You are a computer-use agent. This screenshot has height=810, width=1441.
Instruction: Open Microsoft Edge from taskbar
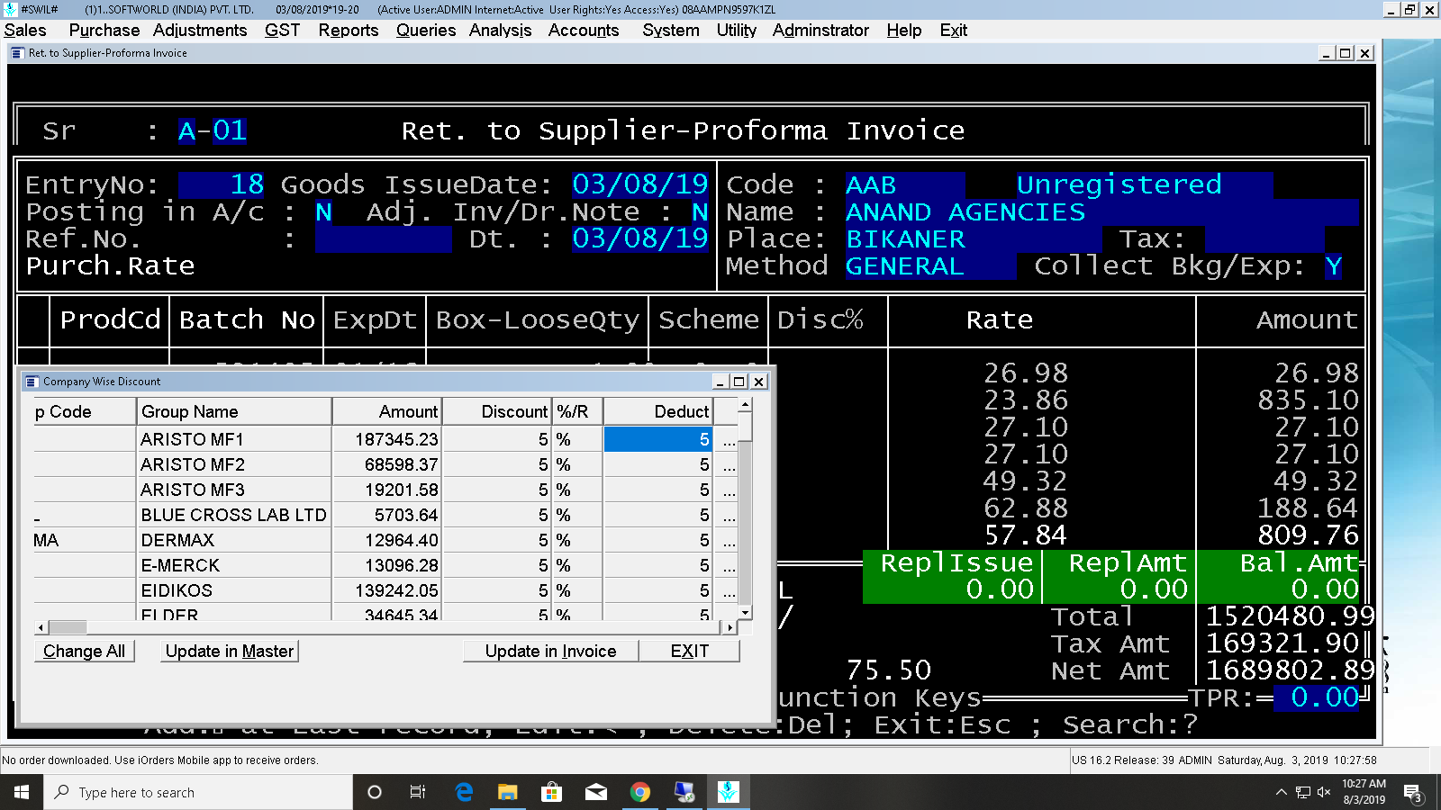[464, 792]
